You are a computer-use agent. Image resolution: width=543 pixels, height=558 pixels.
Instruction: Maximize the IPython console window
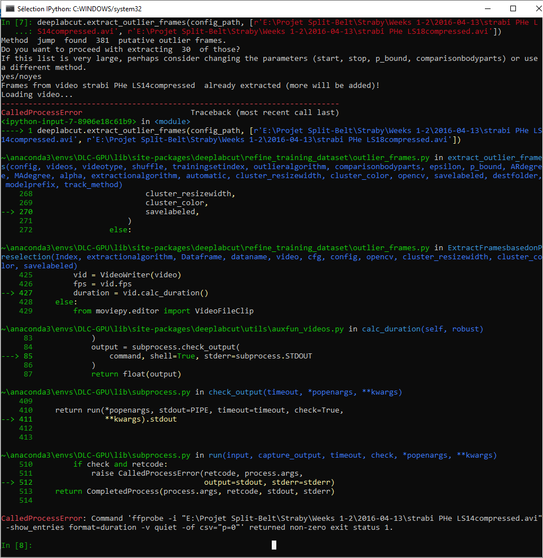(513, 8)
